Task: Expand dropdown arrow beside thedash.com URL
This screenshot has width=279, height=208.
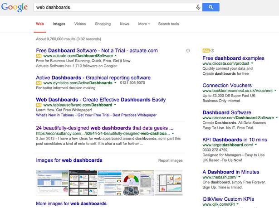Action: pos(240,177)
